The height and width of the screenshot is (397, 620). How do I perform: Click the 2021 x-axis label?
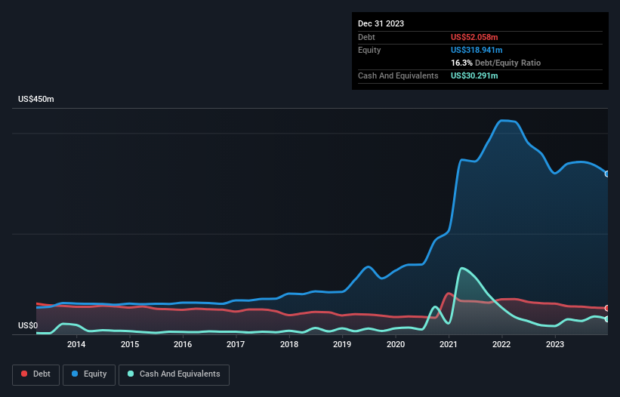coord(449,344)
